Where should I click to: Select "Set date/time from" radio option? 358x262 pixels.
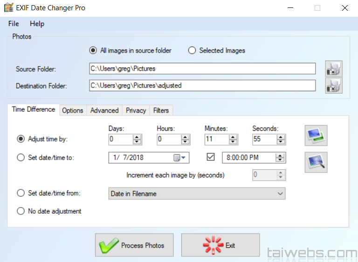21,193
